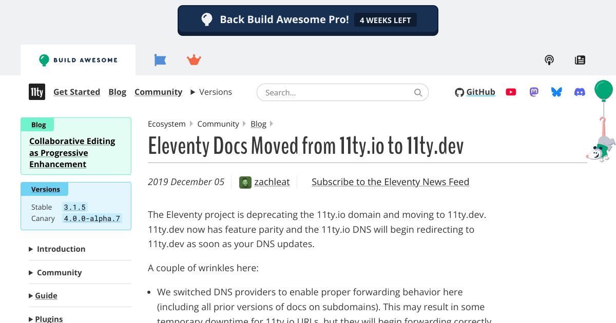Open the Versions dropdown in the navigation
This screenshot has height=323, width=616.
coord(211,92)
